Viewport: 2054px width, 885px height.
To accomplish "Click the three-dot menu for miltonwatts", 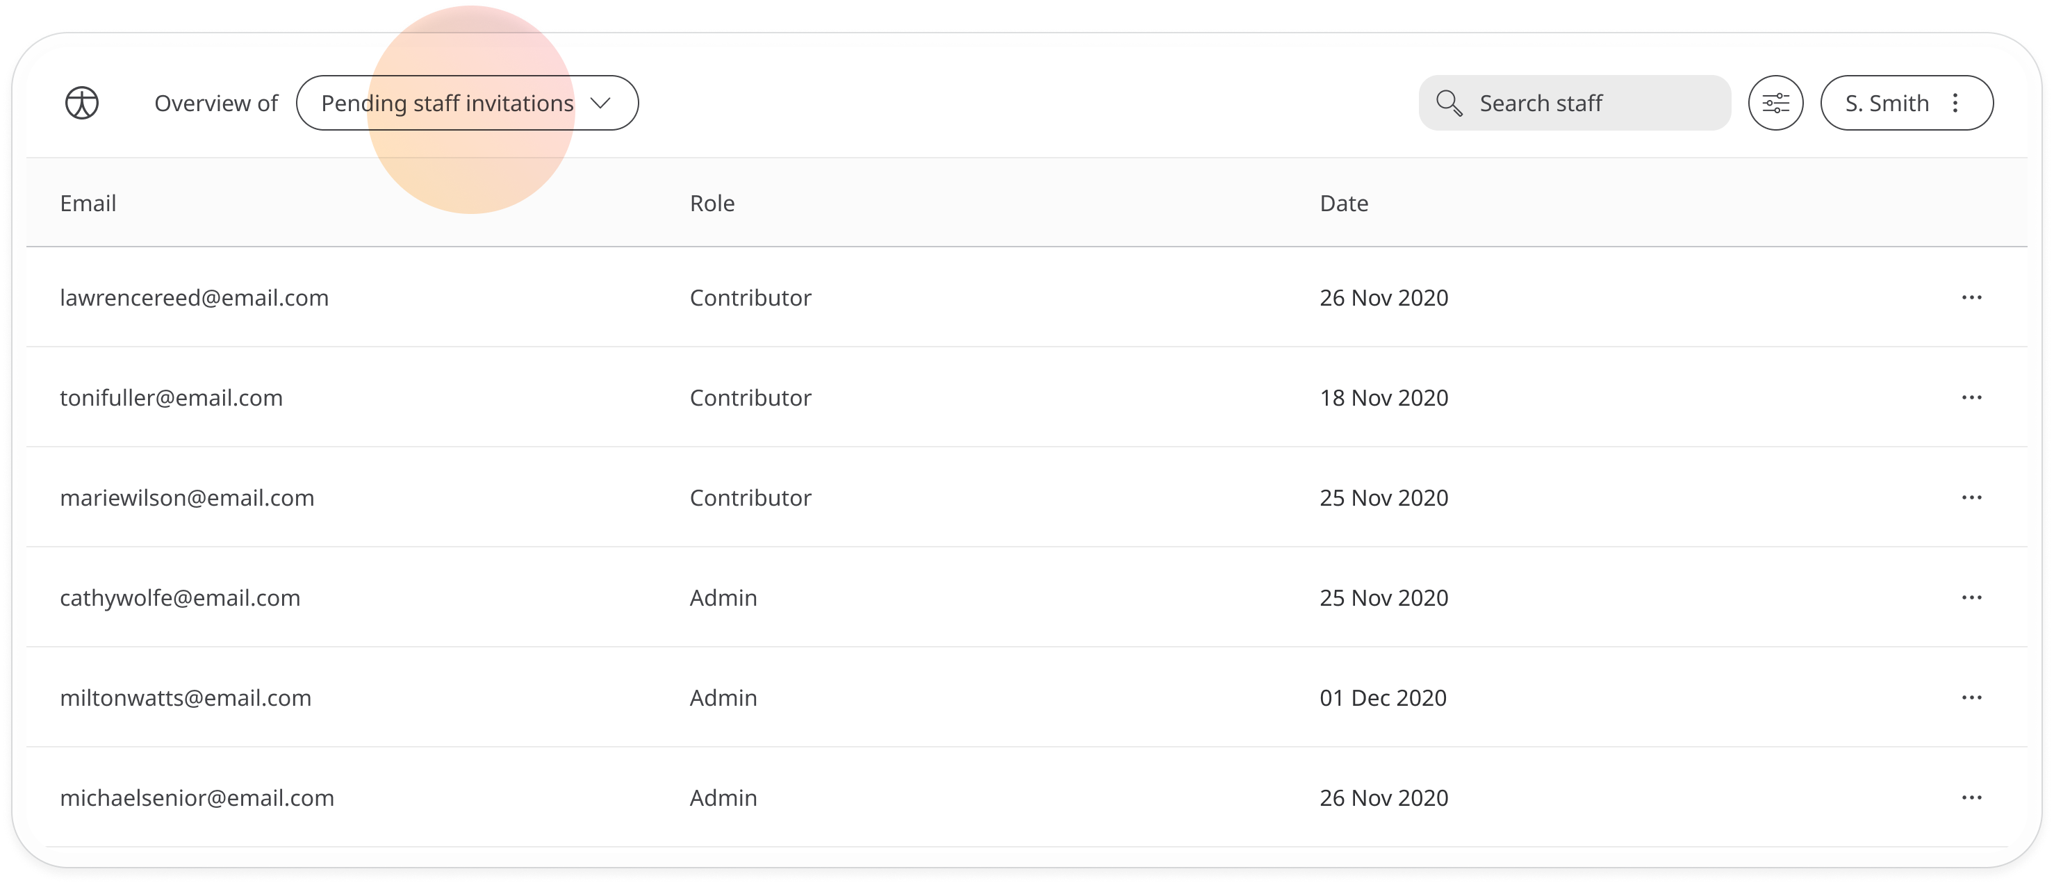I will (x=1974, y=697).
